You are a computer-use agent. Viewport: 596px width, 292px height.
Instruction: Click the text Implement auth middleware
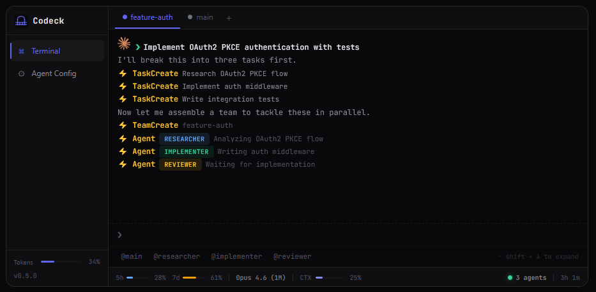[235, 86]
